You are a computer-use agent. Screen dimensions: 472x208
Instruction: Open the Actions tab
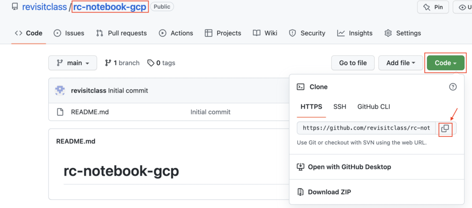[176, 33]
